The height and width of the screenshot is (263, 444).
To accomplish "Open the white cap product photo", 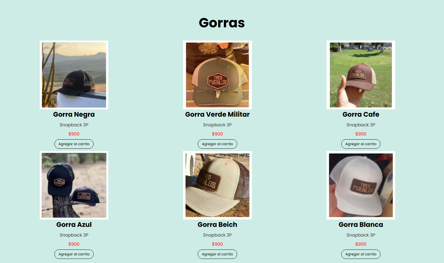I will pos(361,185).
